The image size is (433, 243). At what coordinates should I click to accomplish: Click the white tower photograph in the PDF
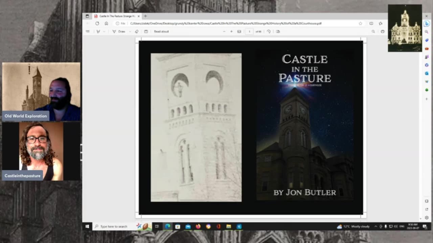click(196, 127)
